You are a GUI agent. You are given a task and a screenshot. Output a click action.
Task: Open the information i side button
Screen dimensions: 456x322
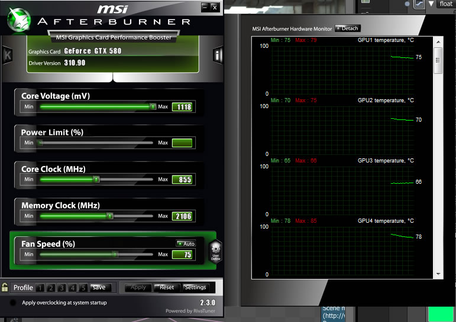click(x=218, y=54)
